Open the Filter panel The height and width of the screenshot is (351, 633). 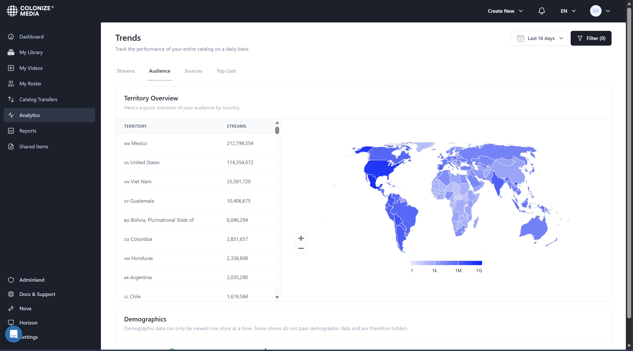click(591, 38)
